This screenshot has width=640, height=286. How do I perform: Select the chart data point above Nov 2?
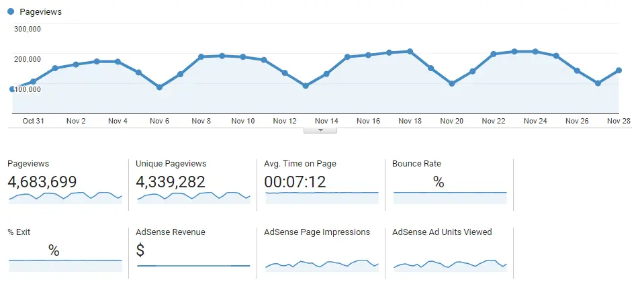tap(75, 64)
